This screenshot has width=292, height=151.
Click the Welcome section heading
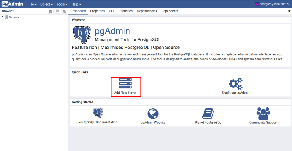click(x=79, y=20)
